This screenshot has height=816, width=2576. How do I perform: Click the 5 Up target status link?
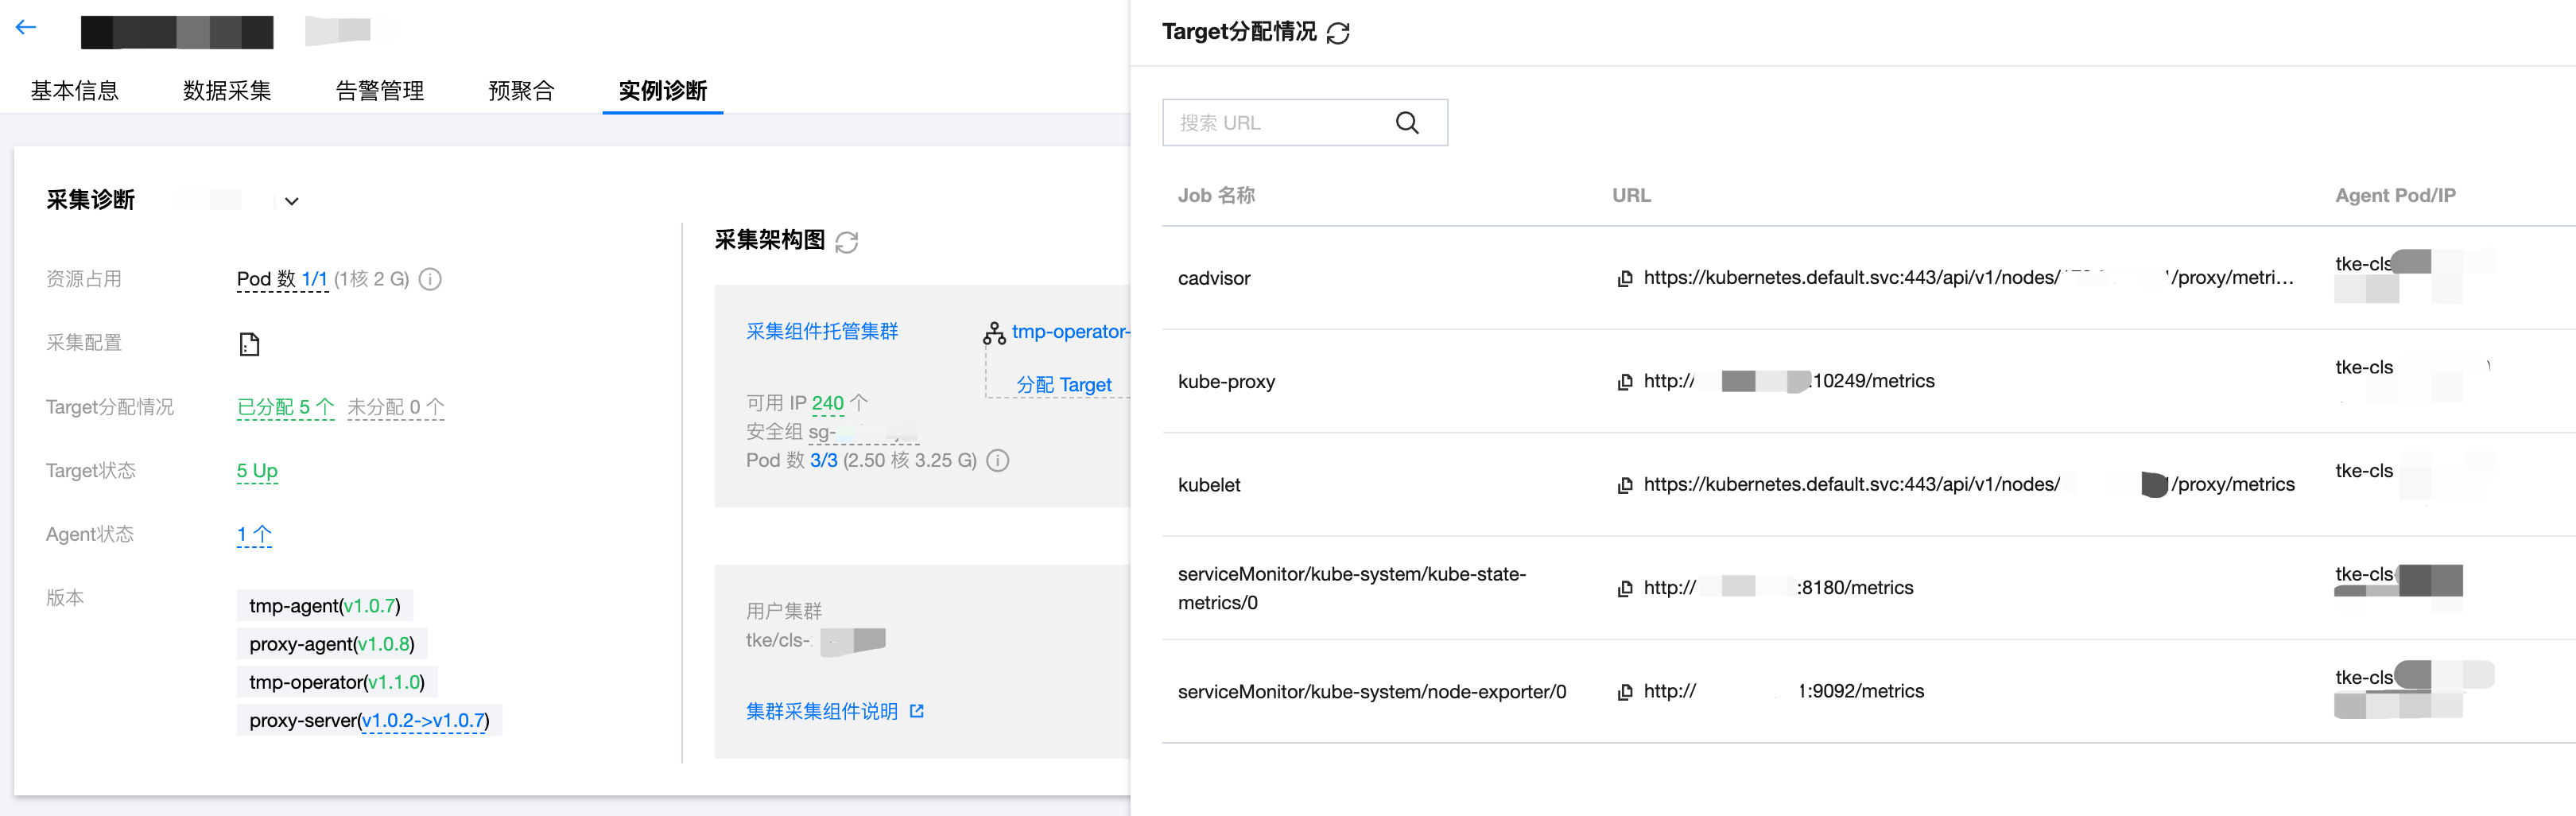(257, 471)
